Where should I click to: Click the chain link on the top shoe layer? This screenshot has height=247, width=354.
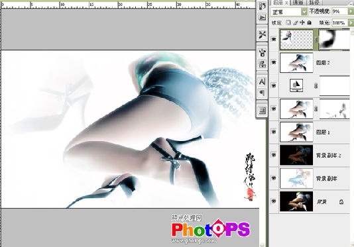[x=316, y=40]
